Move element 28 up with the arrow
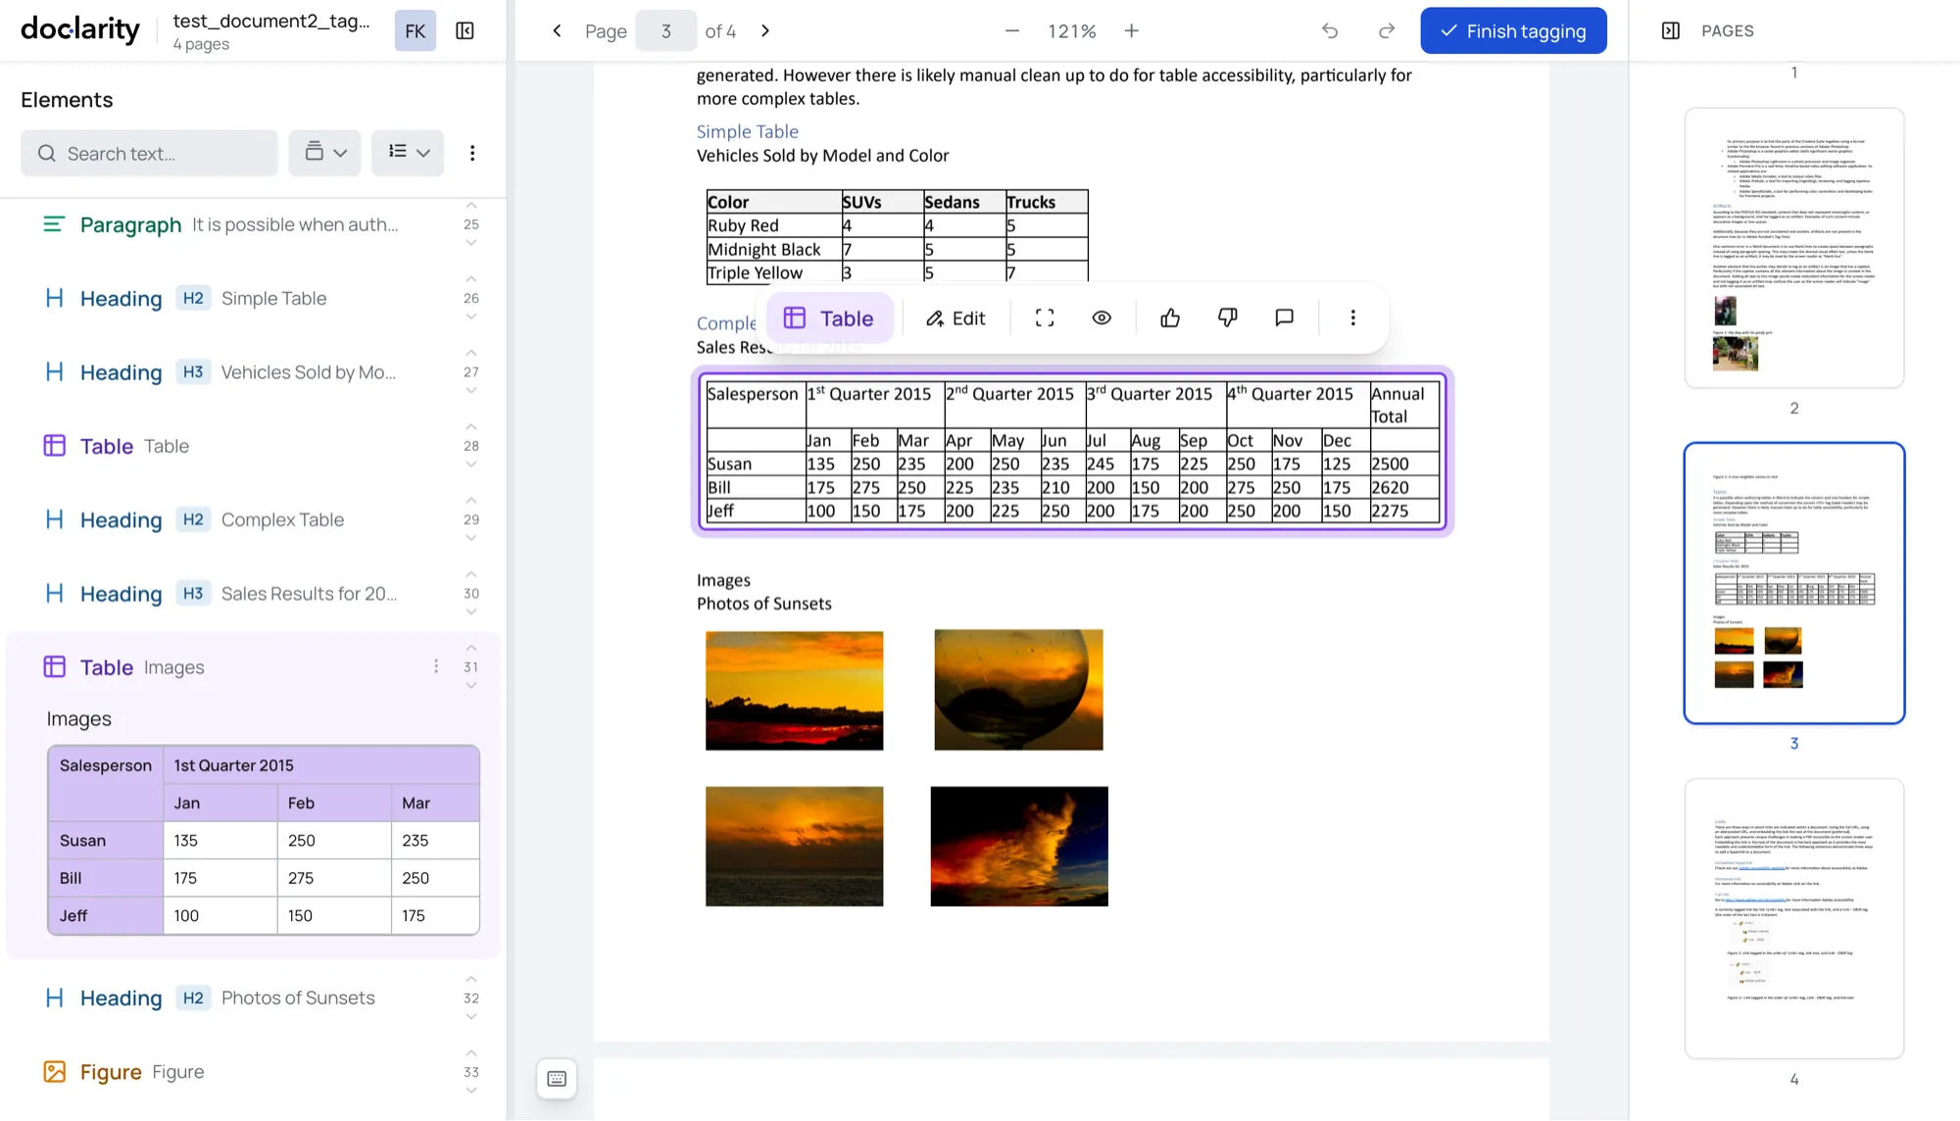1960x1121 pixels. [471, 427]
